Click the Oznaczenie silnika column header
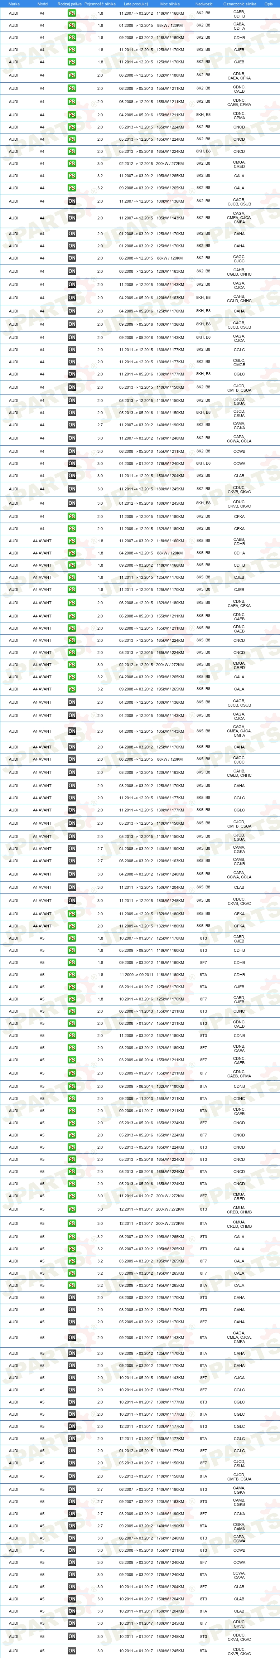Screen dimensions: 280x1658 coord(240,4)
